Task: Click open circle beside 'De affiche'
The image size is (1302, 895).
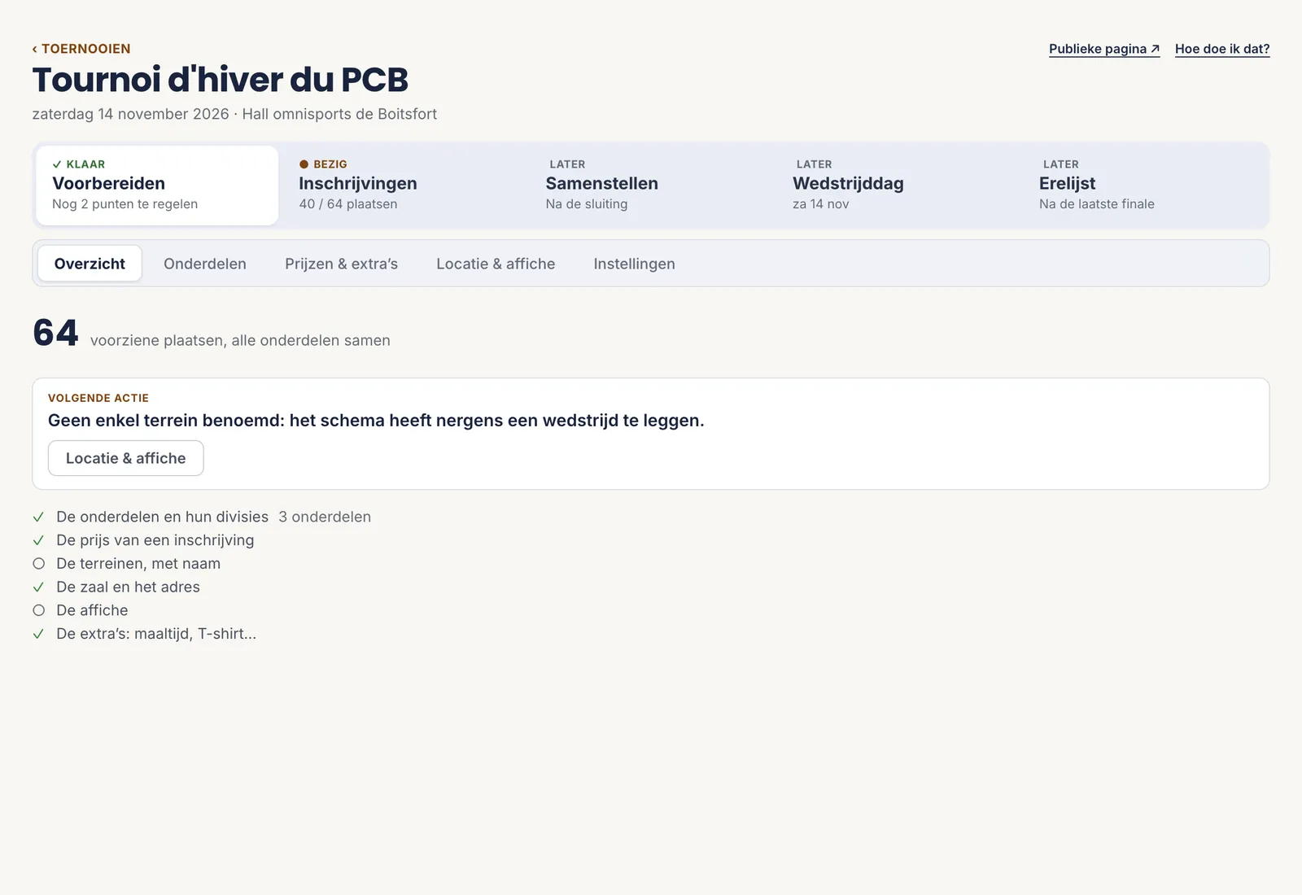Action: click(x=38, y=610)
